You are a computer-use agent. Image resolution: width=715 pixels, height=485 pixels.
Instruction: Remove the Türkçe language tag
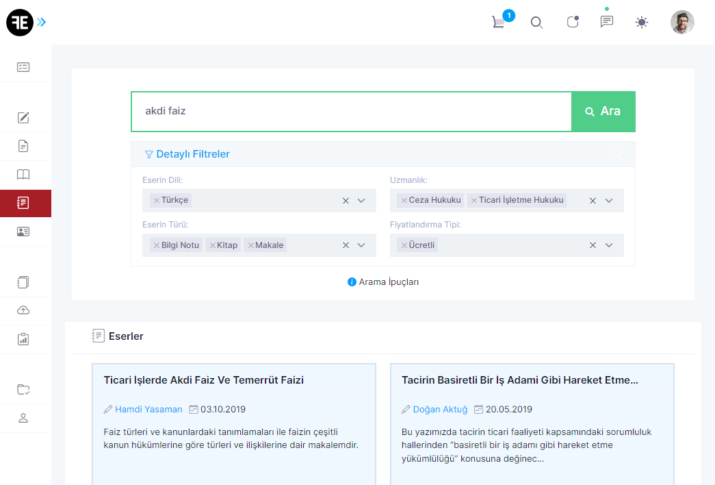click(157, 201)
